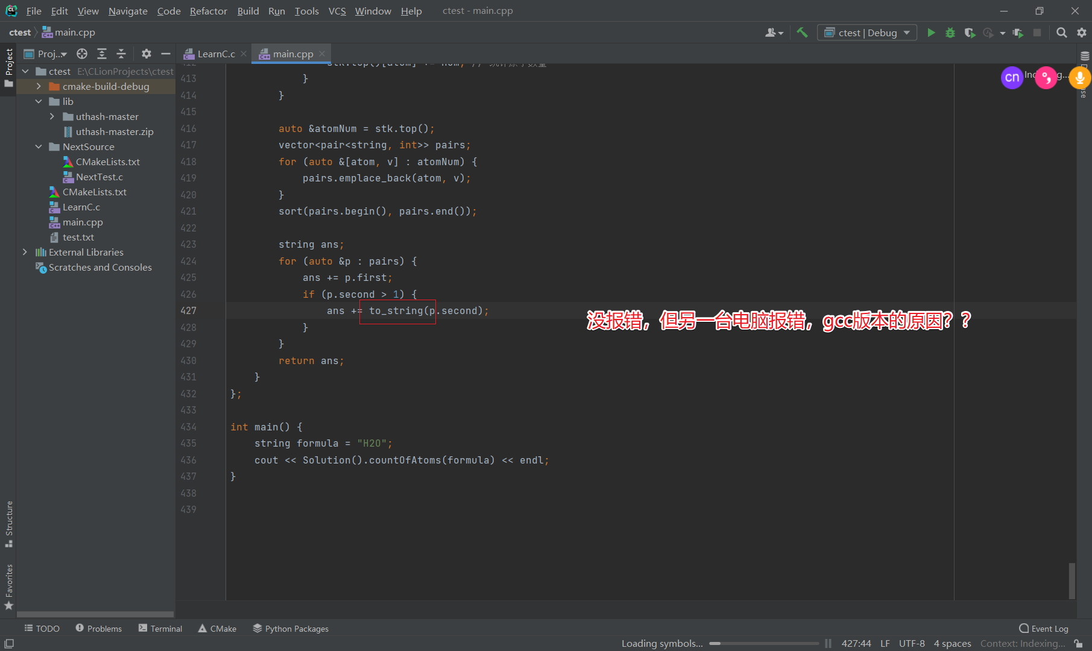Screen dimensions: 1092x651
Task: Click Expand All icon in Project panel
Action: [x=102, y=54]
